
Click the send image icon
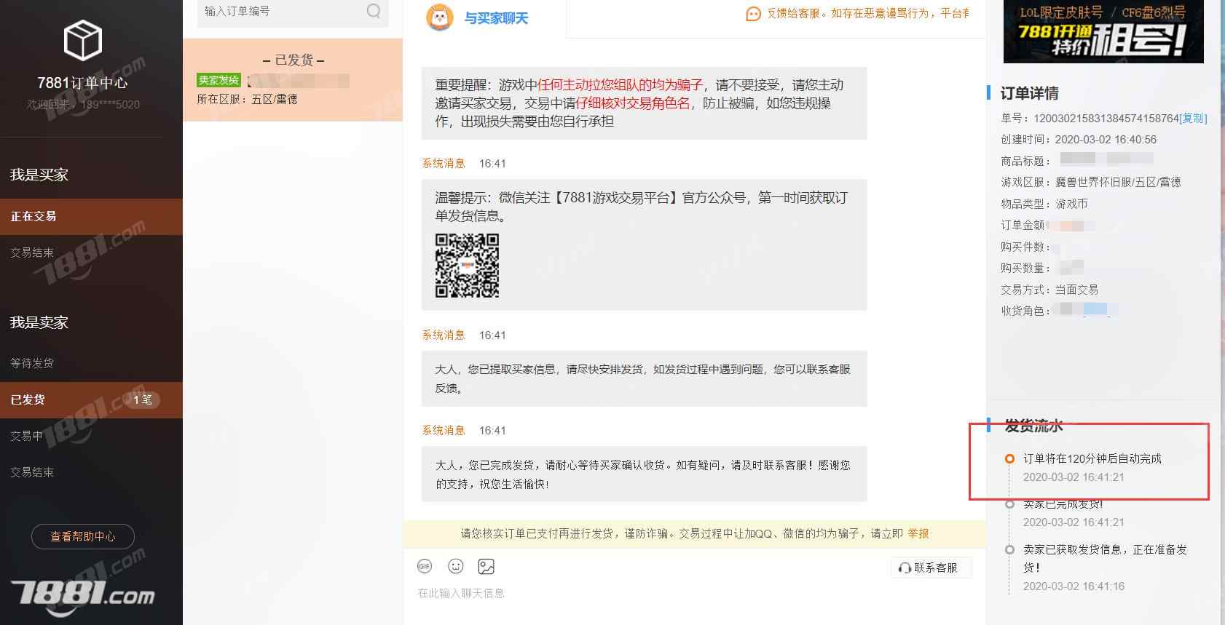coord(486,566)
